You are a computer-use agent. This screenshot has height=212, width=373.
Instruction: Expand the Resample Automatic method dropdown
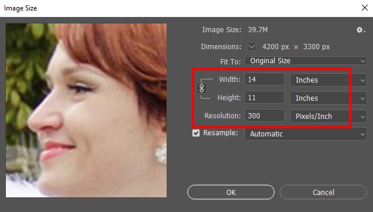[x=306, y=134]
